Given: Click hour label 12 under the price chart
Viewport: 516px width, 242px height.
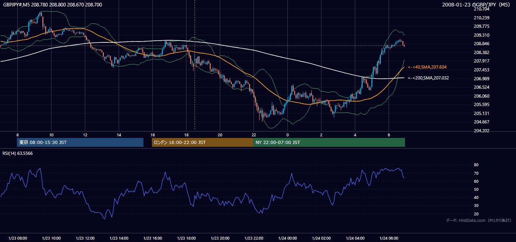Looking at the screenshot, I should 85,135.
